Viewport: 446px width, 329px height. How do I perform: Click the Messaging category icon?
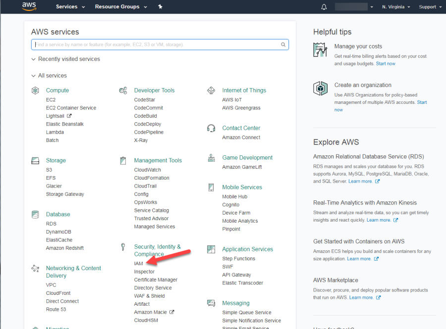[211, 303]
